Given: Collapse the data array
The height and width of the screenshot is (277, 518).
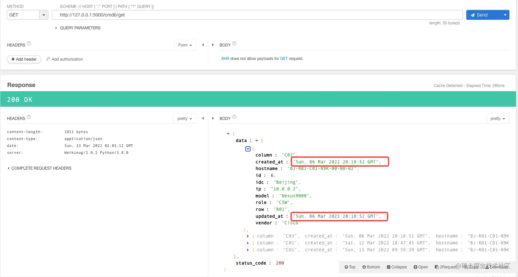Looking at the screenshot, I should pos(257,141).
